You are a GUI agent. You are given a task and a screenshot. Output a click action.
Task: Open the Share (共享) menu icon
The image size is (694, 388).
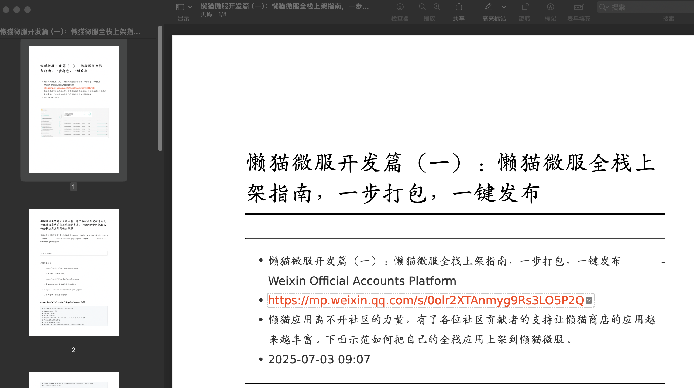pyautogui.click(x=459, y=7)
